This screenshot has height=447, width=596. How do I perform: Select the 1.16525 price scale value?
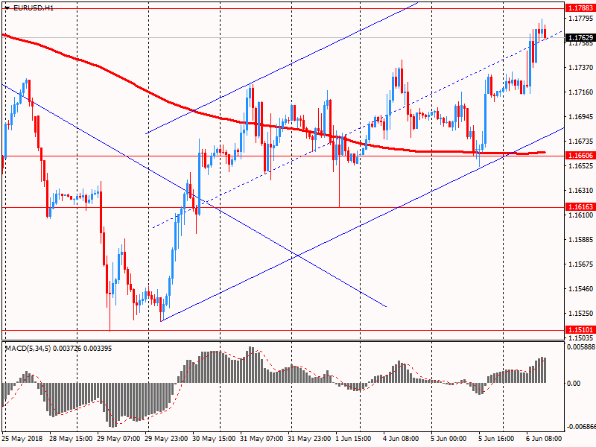coord(580,165)
